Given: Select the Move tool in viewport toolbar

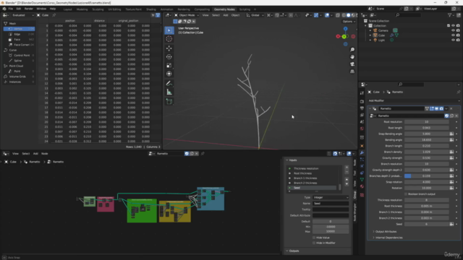Looking at the screenshot, I should [x=169, y=48].
